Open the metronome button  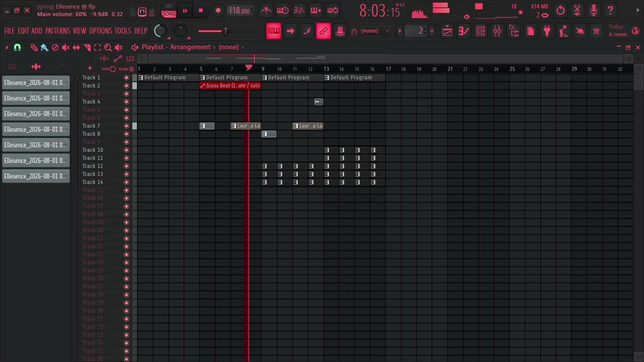click(266, 11)
